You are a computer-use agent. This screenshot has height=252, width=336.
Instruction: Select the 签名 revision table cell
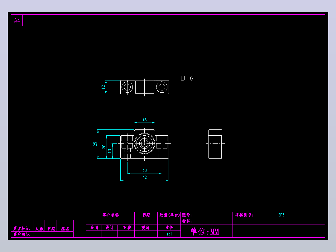click(x=65, y=229)
